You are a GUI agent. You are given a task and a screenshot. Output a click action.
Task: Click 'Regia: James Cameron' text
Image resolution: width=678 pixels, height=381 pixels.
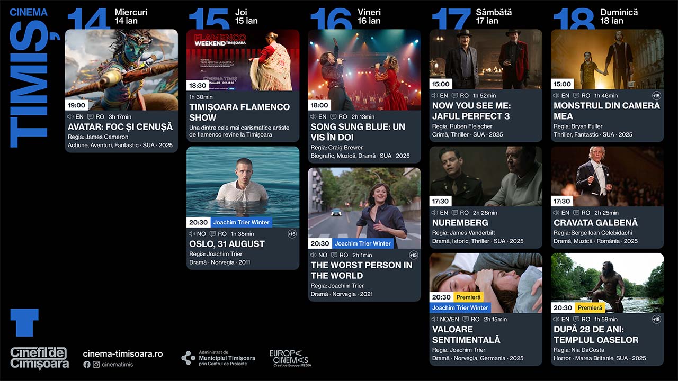98,137
